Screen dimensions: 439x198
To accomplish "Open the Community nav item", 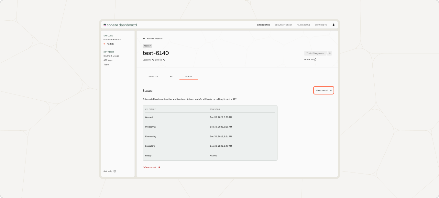I will point(321,25).
